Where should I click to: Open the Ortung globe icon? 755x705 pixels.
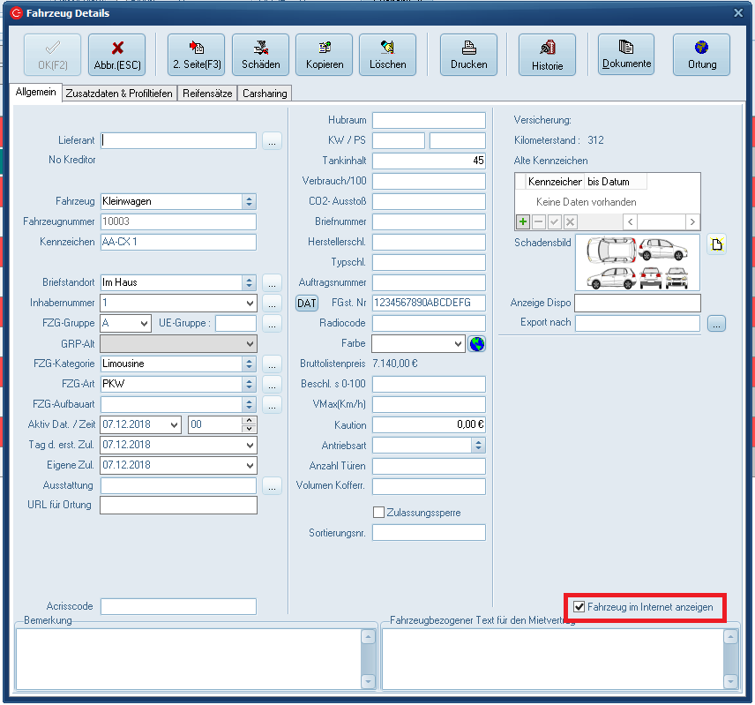pos(701,55)
